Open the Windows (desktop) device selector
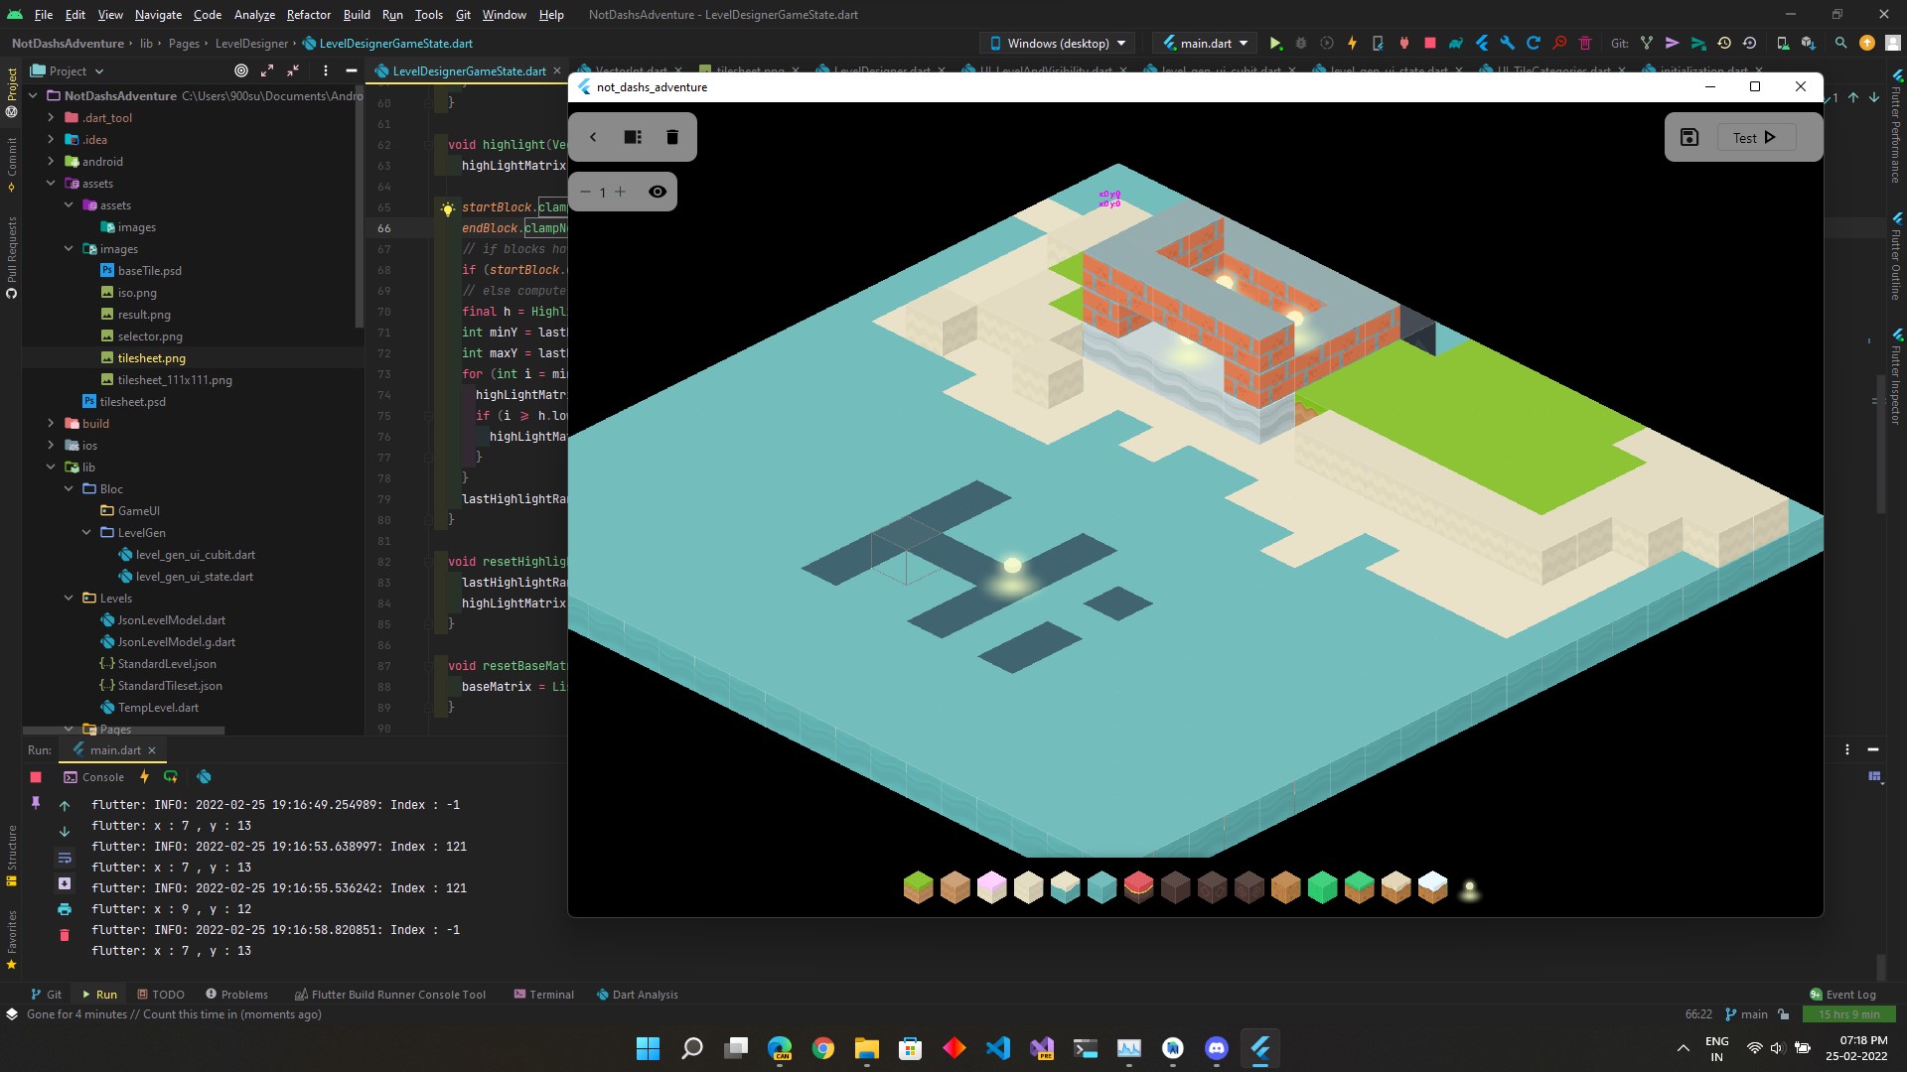Viewport: 1907px width, 1072px height. [1059, 44]
